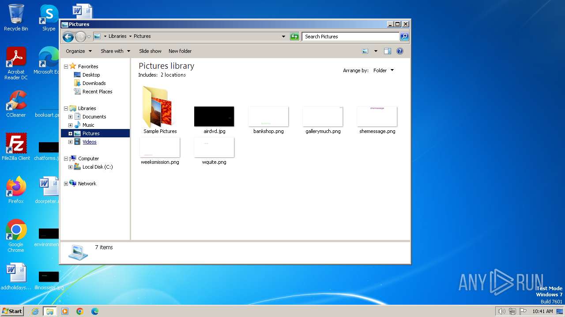This screenshot has width=565, height=317.
Task: Open Windows Media Player from taskbar
Action: [65, 311]
